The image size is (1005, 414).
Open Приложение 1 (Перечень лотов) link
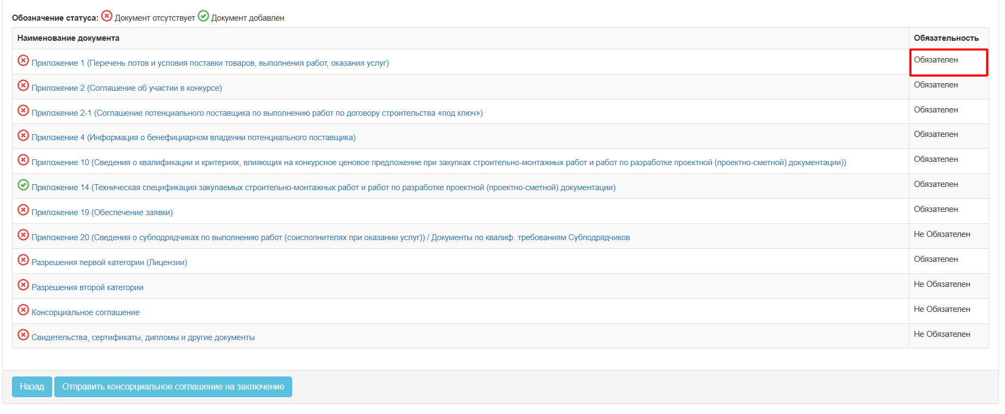[210, 63]
